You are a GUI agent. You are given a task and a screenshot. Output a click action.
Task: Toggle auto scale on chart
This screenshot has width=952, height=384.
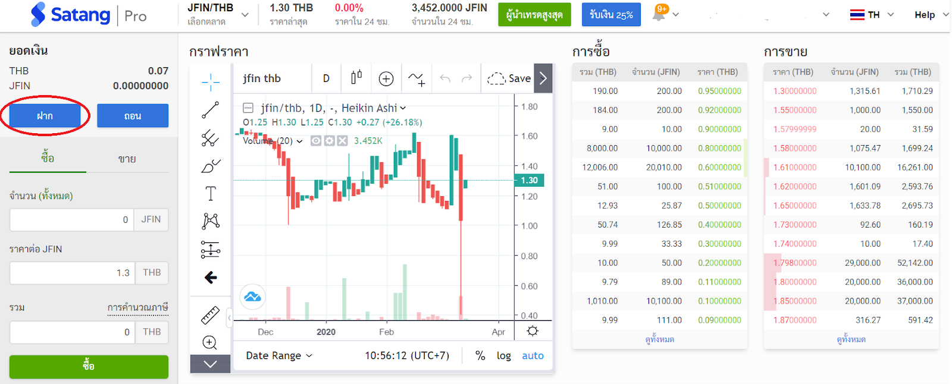[x=533, y=355]
